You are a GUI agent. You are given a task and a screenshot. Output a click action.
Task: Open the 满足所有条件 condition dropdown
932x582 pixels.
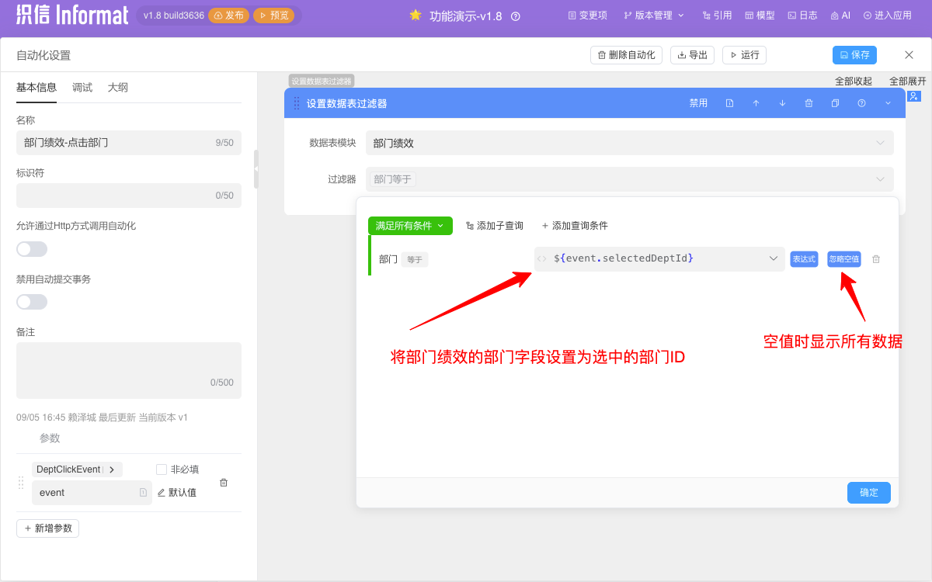[x=410, y=226]
